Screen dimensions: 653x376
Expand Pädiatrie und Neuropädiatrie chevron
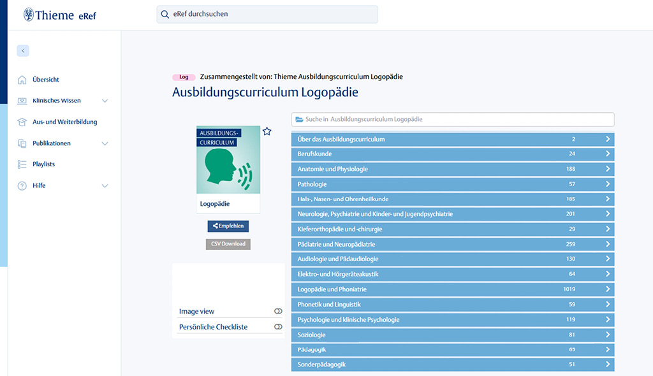tap(608, 244)
